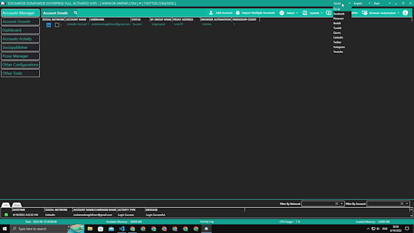Open the round info icon in the toolbar
414x233 pixels.
405,13
